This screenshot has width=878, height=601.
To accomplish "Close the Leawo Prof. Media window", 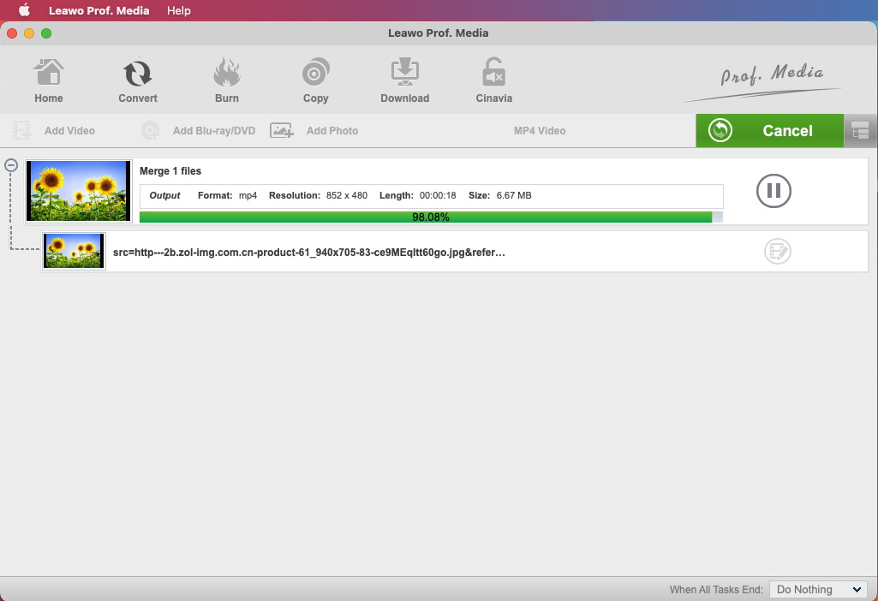I will click(x=12, y=33).
